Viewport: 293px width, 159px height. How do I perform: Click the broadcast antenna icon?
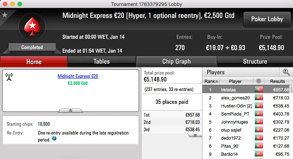coord(10,77)
